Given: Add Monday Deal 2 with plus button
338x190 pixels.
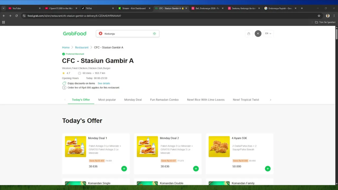Looking at the screenshot, I should (x=196, y=169).
